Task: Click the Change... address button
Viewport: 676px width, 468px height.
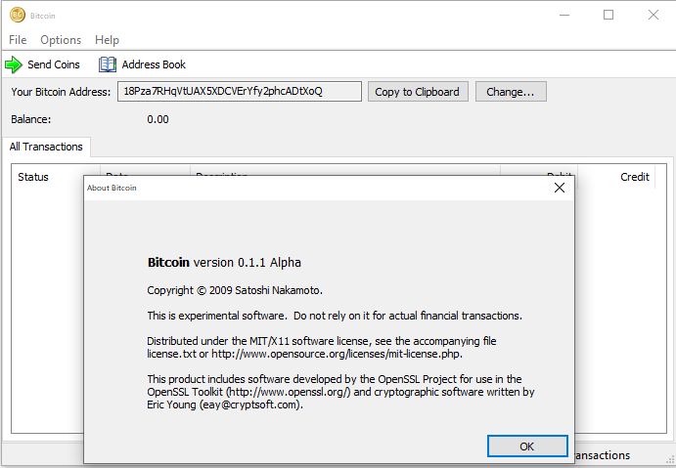Action: click(x=511, y=92)
